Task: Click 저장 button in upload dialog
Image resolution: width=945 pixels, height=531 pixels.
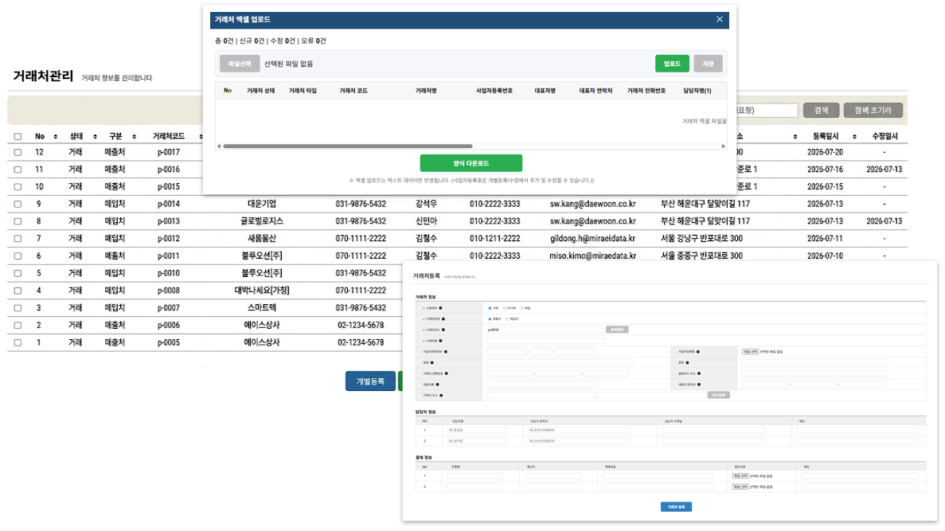Action: point(708,64)
